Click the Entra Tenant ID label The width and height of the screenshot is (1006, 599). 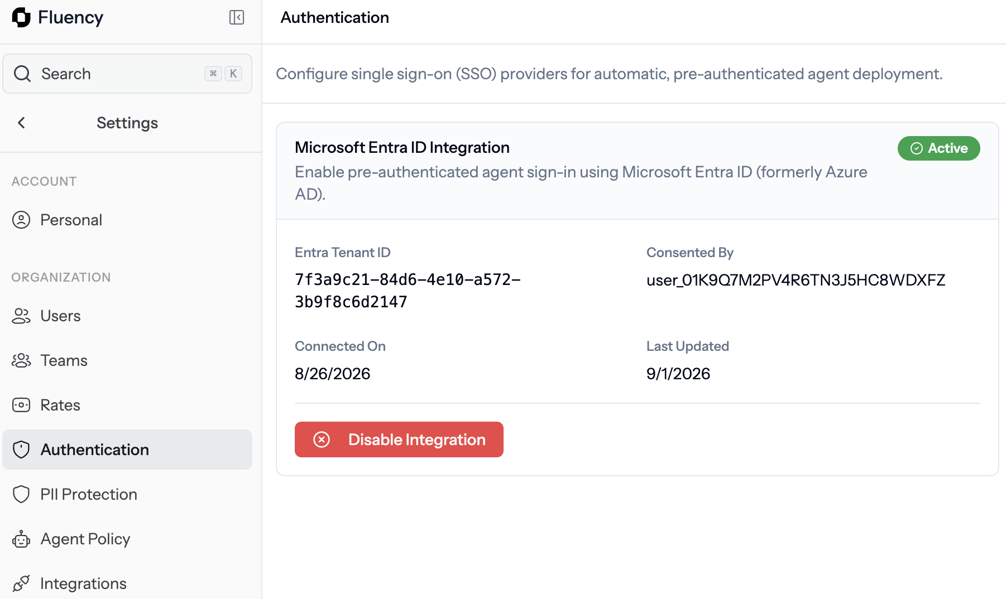pyautogui.click(x=343, y=253)
